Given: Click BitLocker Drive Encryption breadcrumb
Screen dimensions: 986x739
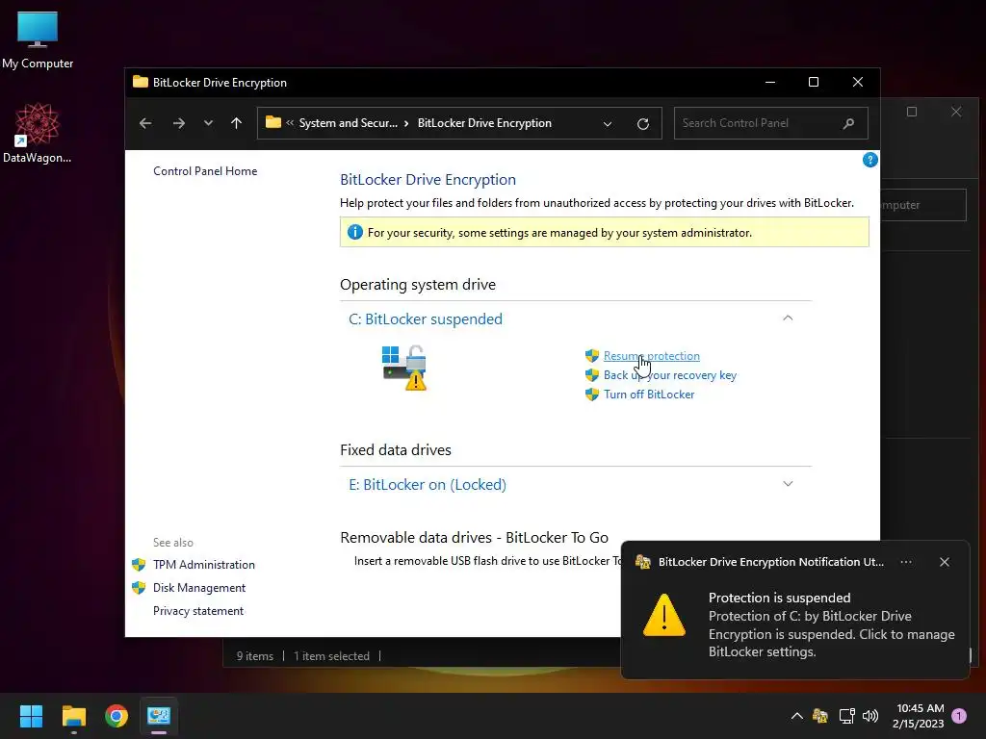Looking at the screenshot, I should [x=484, y=123].
